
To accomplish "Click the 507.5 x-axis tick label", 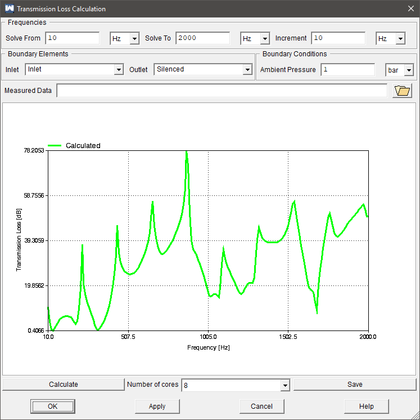I will tap(128, 337).
